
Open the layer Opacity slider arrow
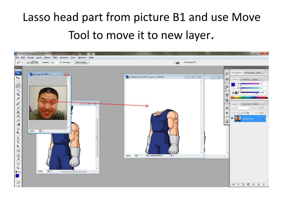pyautogui.click(x=267, y=108)
